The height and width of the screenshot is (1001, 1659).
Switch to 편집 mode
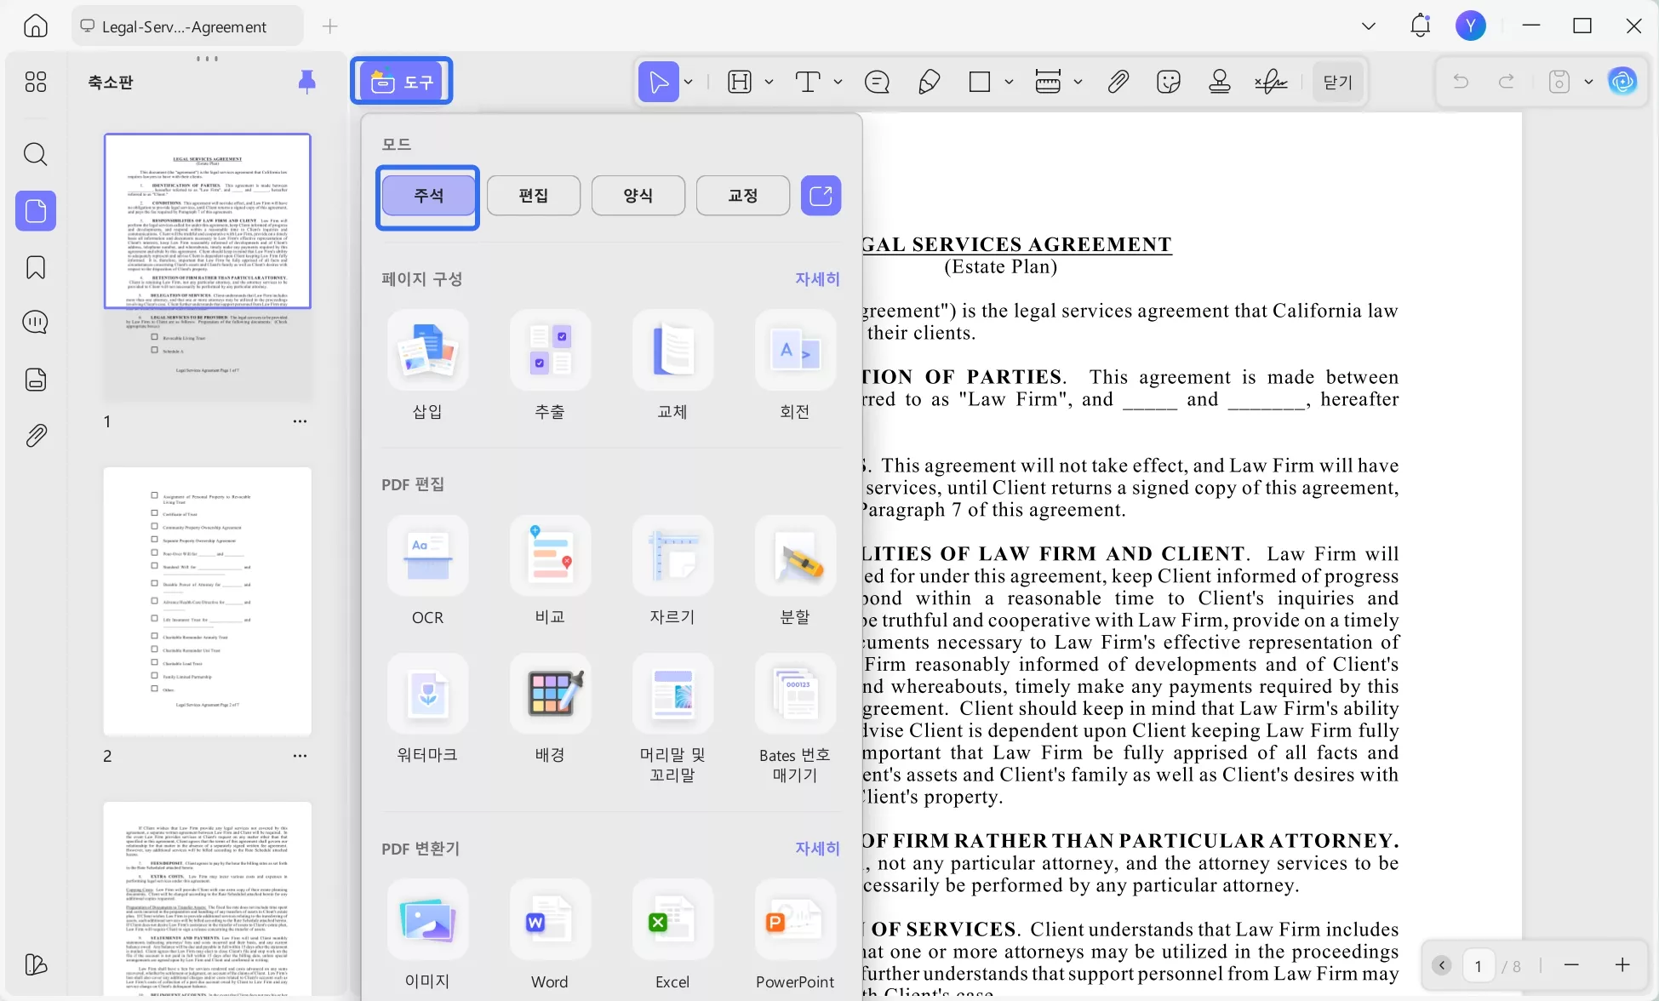click(x=533, y=195)
